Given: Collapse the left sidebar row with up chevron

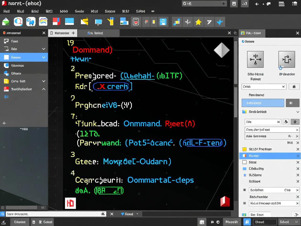Looking at the screenshot, I should [44, 89].
